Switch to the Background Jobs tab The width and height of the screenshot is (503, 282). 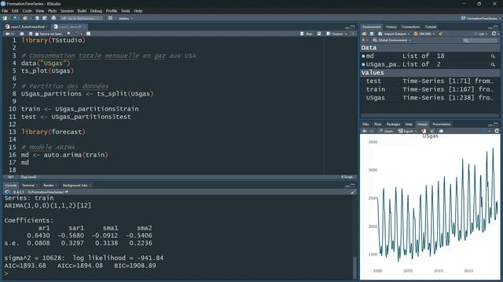click(75, 186)
